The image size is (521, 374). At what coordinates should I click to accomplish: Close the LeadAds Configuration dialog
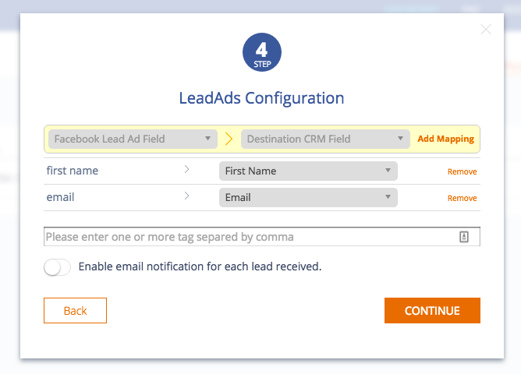coord(486,30)
